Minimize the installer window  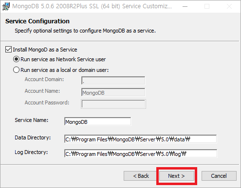pos(185,6)
